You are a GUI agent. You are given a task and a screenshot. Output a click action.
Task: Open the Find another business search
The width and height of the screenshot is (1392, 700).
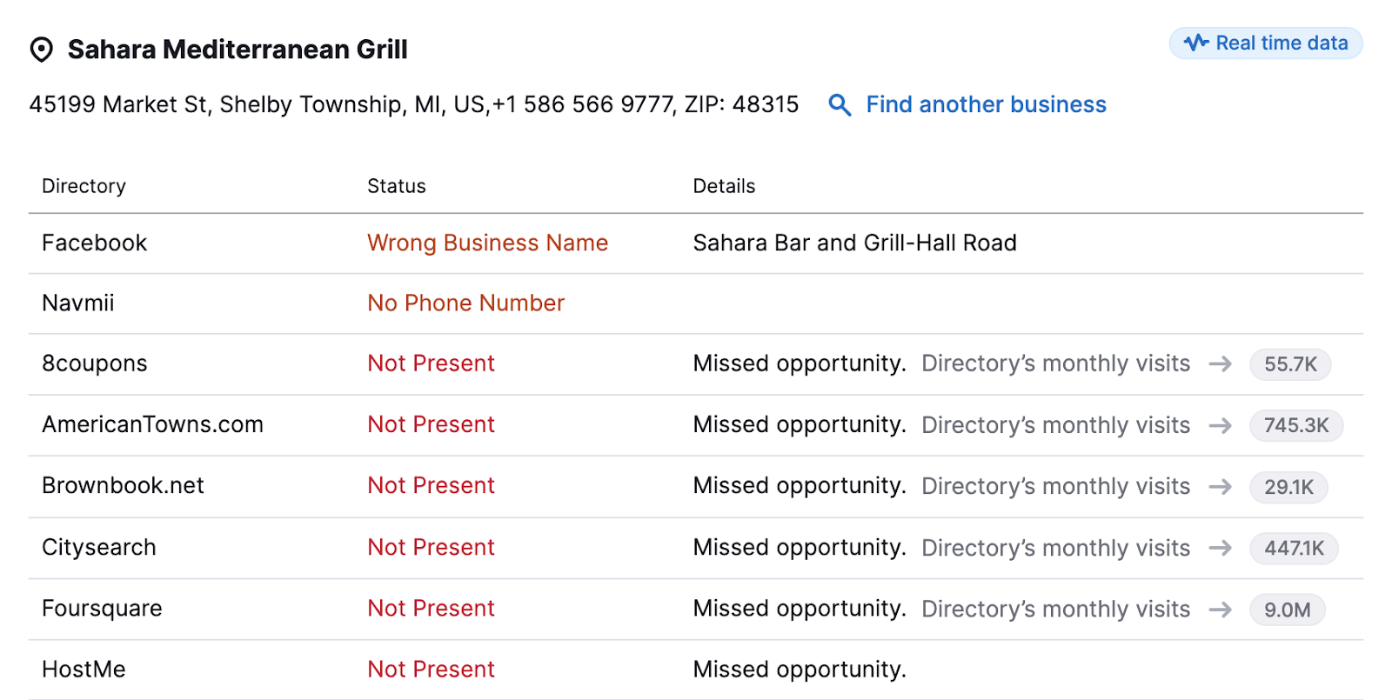[x=985, y=104]
